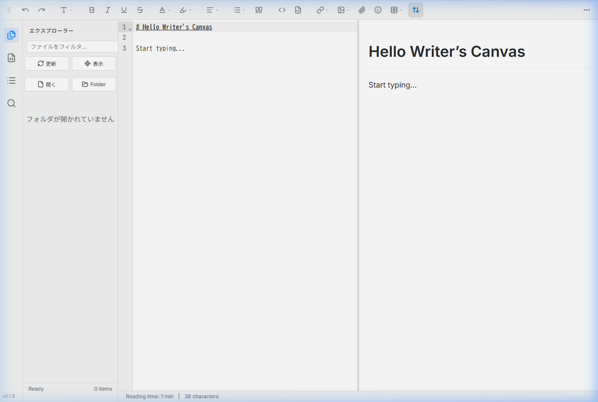Click "Start typing..." in the preview pane
Image resolution: width=598 pixels, height=402 pixels.
[393, 85]
